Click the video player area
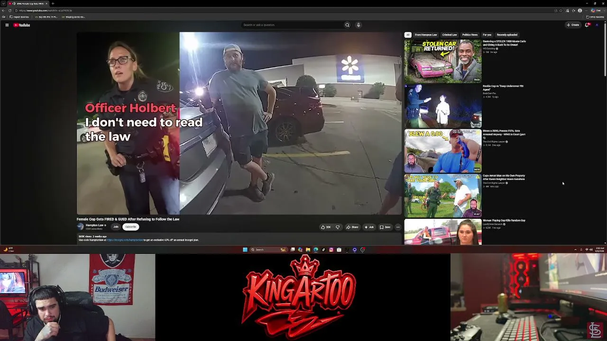 tap(239, 123)
